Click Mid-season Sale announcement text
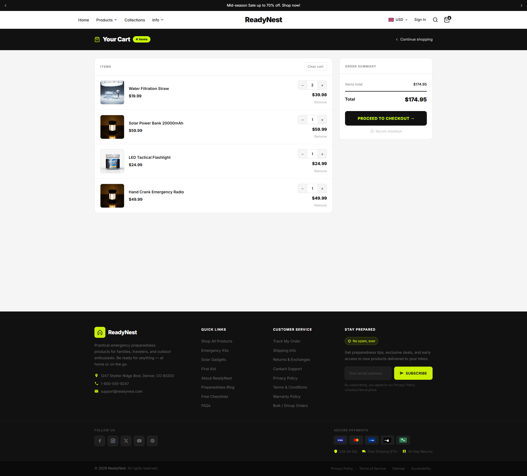This screenshot has height=476, width=527. coord(263,5)
